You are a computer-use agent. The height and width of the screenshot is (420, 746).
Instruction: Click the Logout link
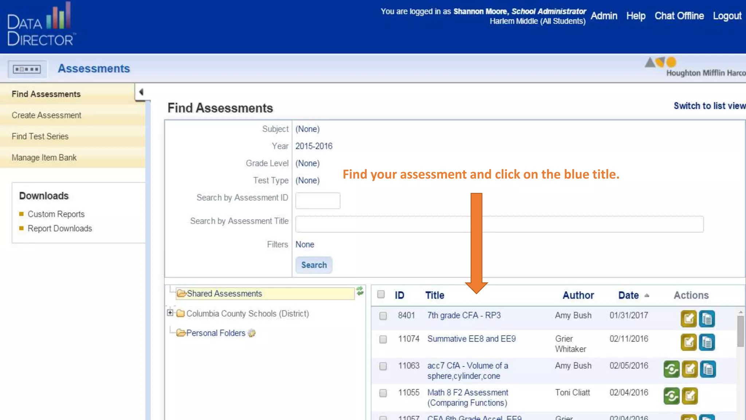pyautogui.click(x=727, y=16)
